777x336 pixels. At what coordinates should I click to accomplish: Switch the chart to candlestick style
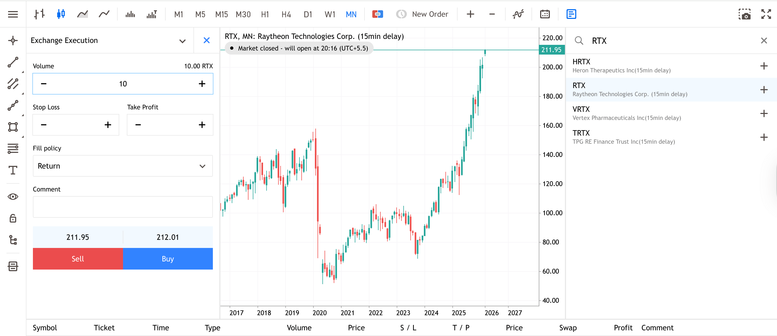[60, 14]
